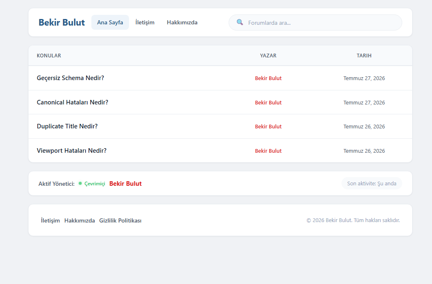This screenshot has height=284, width=432.
Task: Click the YAZAR column header
Action: coord(268,56)
